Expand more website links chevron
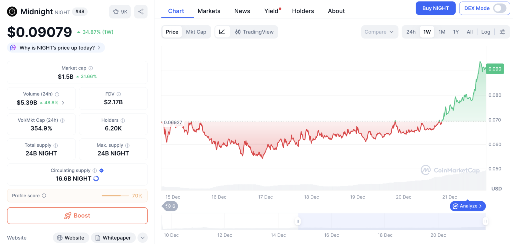Screen dimensions: 513x244 coord(142,238)
